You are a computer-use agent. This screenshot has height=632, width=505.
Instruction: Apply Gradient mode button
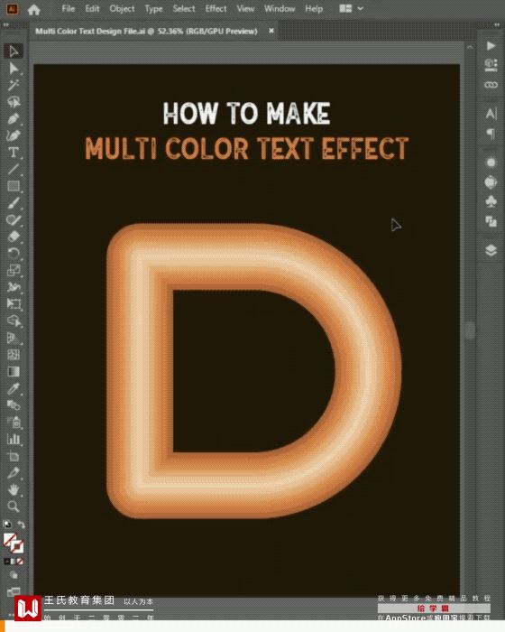pos(14,562)
